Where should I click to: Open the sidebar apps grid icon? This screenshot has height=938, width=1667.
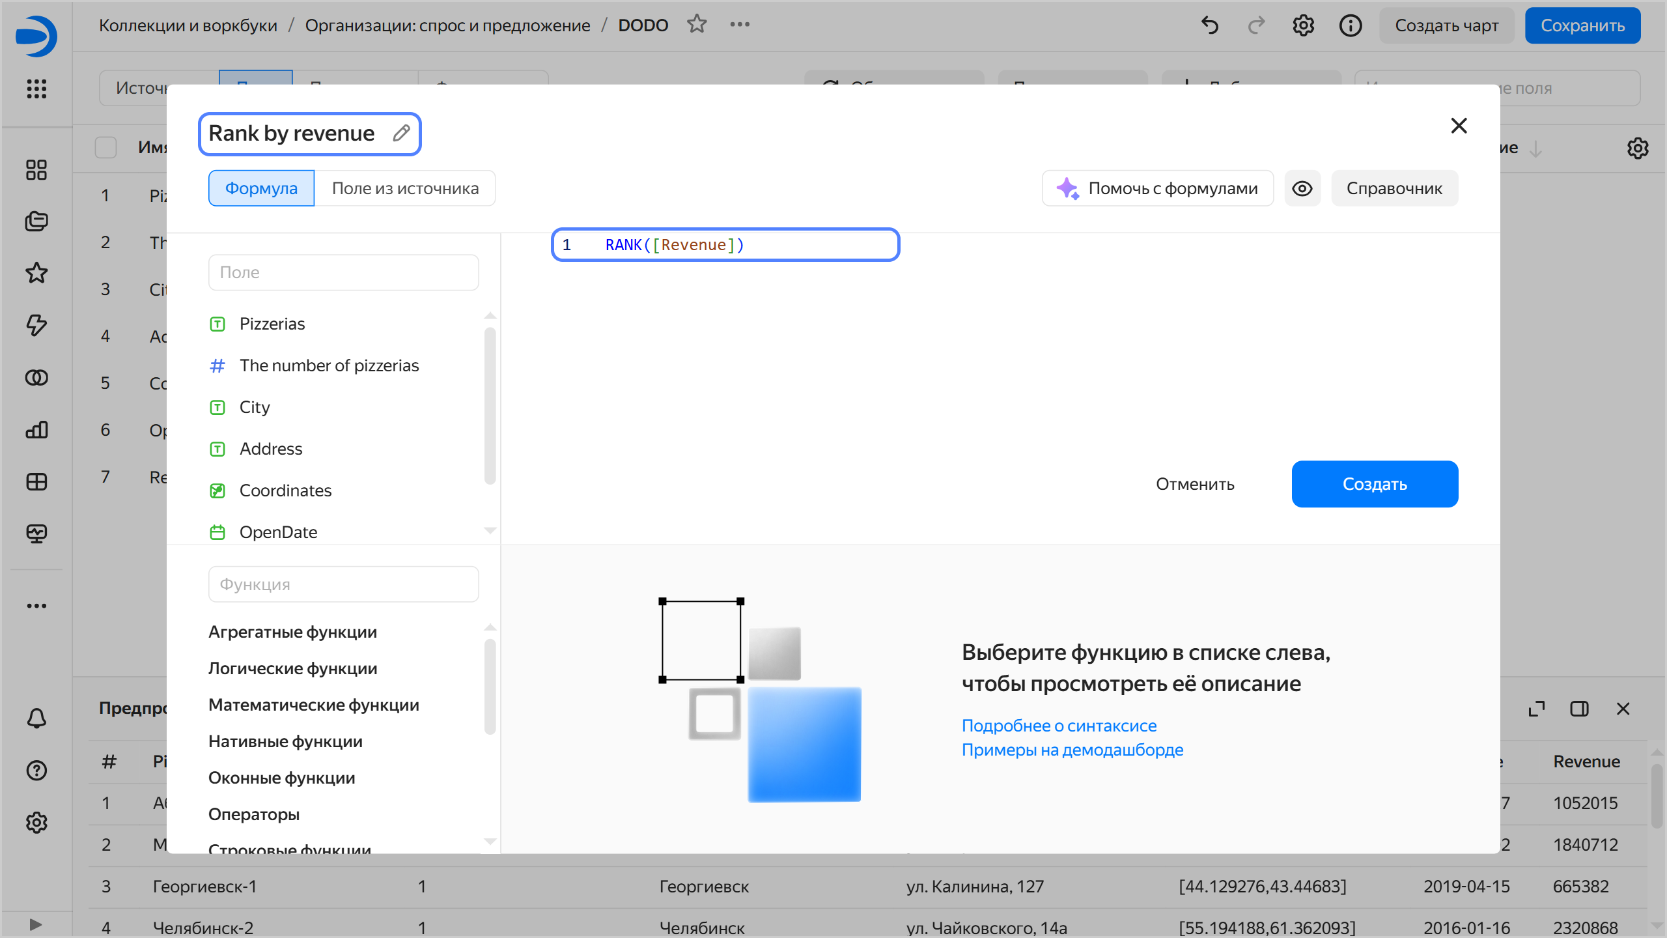coord(36,89)
